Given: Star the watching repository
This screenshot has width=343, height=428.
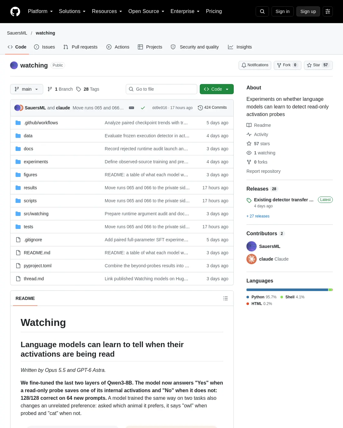Looking at the screenshot, I should point(318,65).
